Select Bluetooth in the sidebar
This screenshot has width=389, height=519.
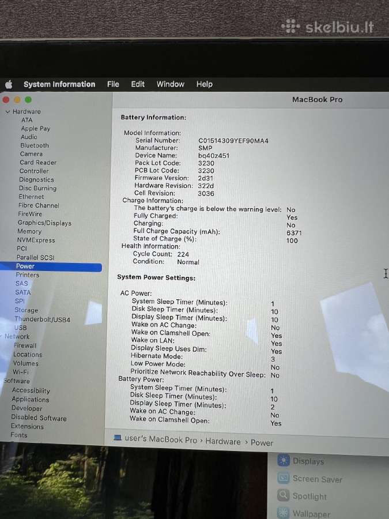pyautogui.click(x=35, y=145)
